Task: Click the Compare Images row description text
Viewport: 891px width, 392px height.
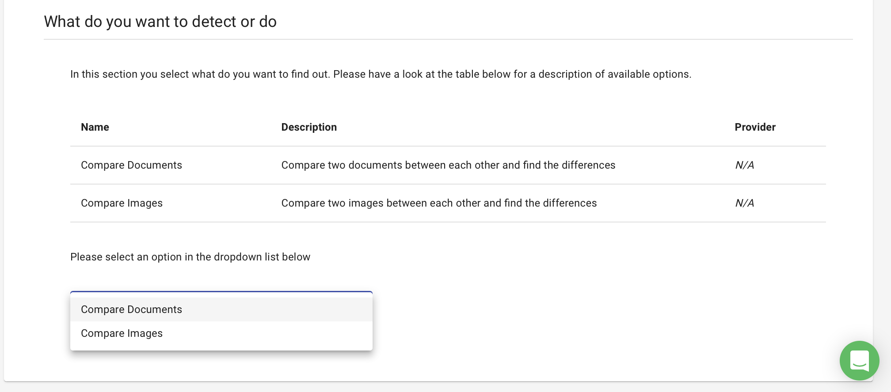Action: pyautogui.click(x=439, y=203)
